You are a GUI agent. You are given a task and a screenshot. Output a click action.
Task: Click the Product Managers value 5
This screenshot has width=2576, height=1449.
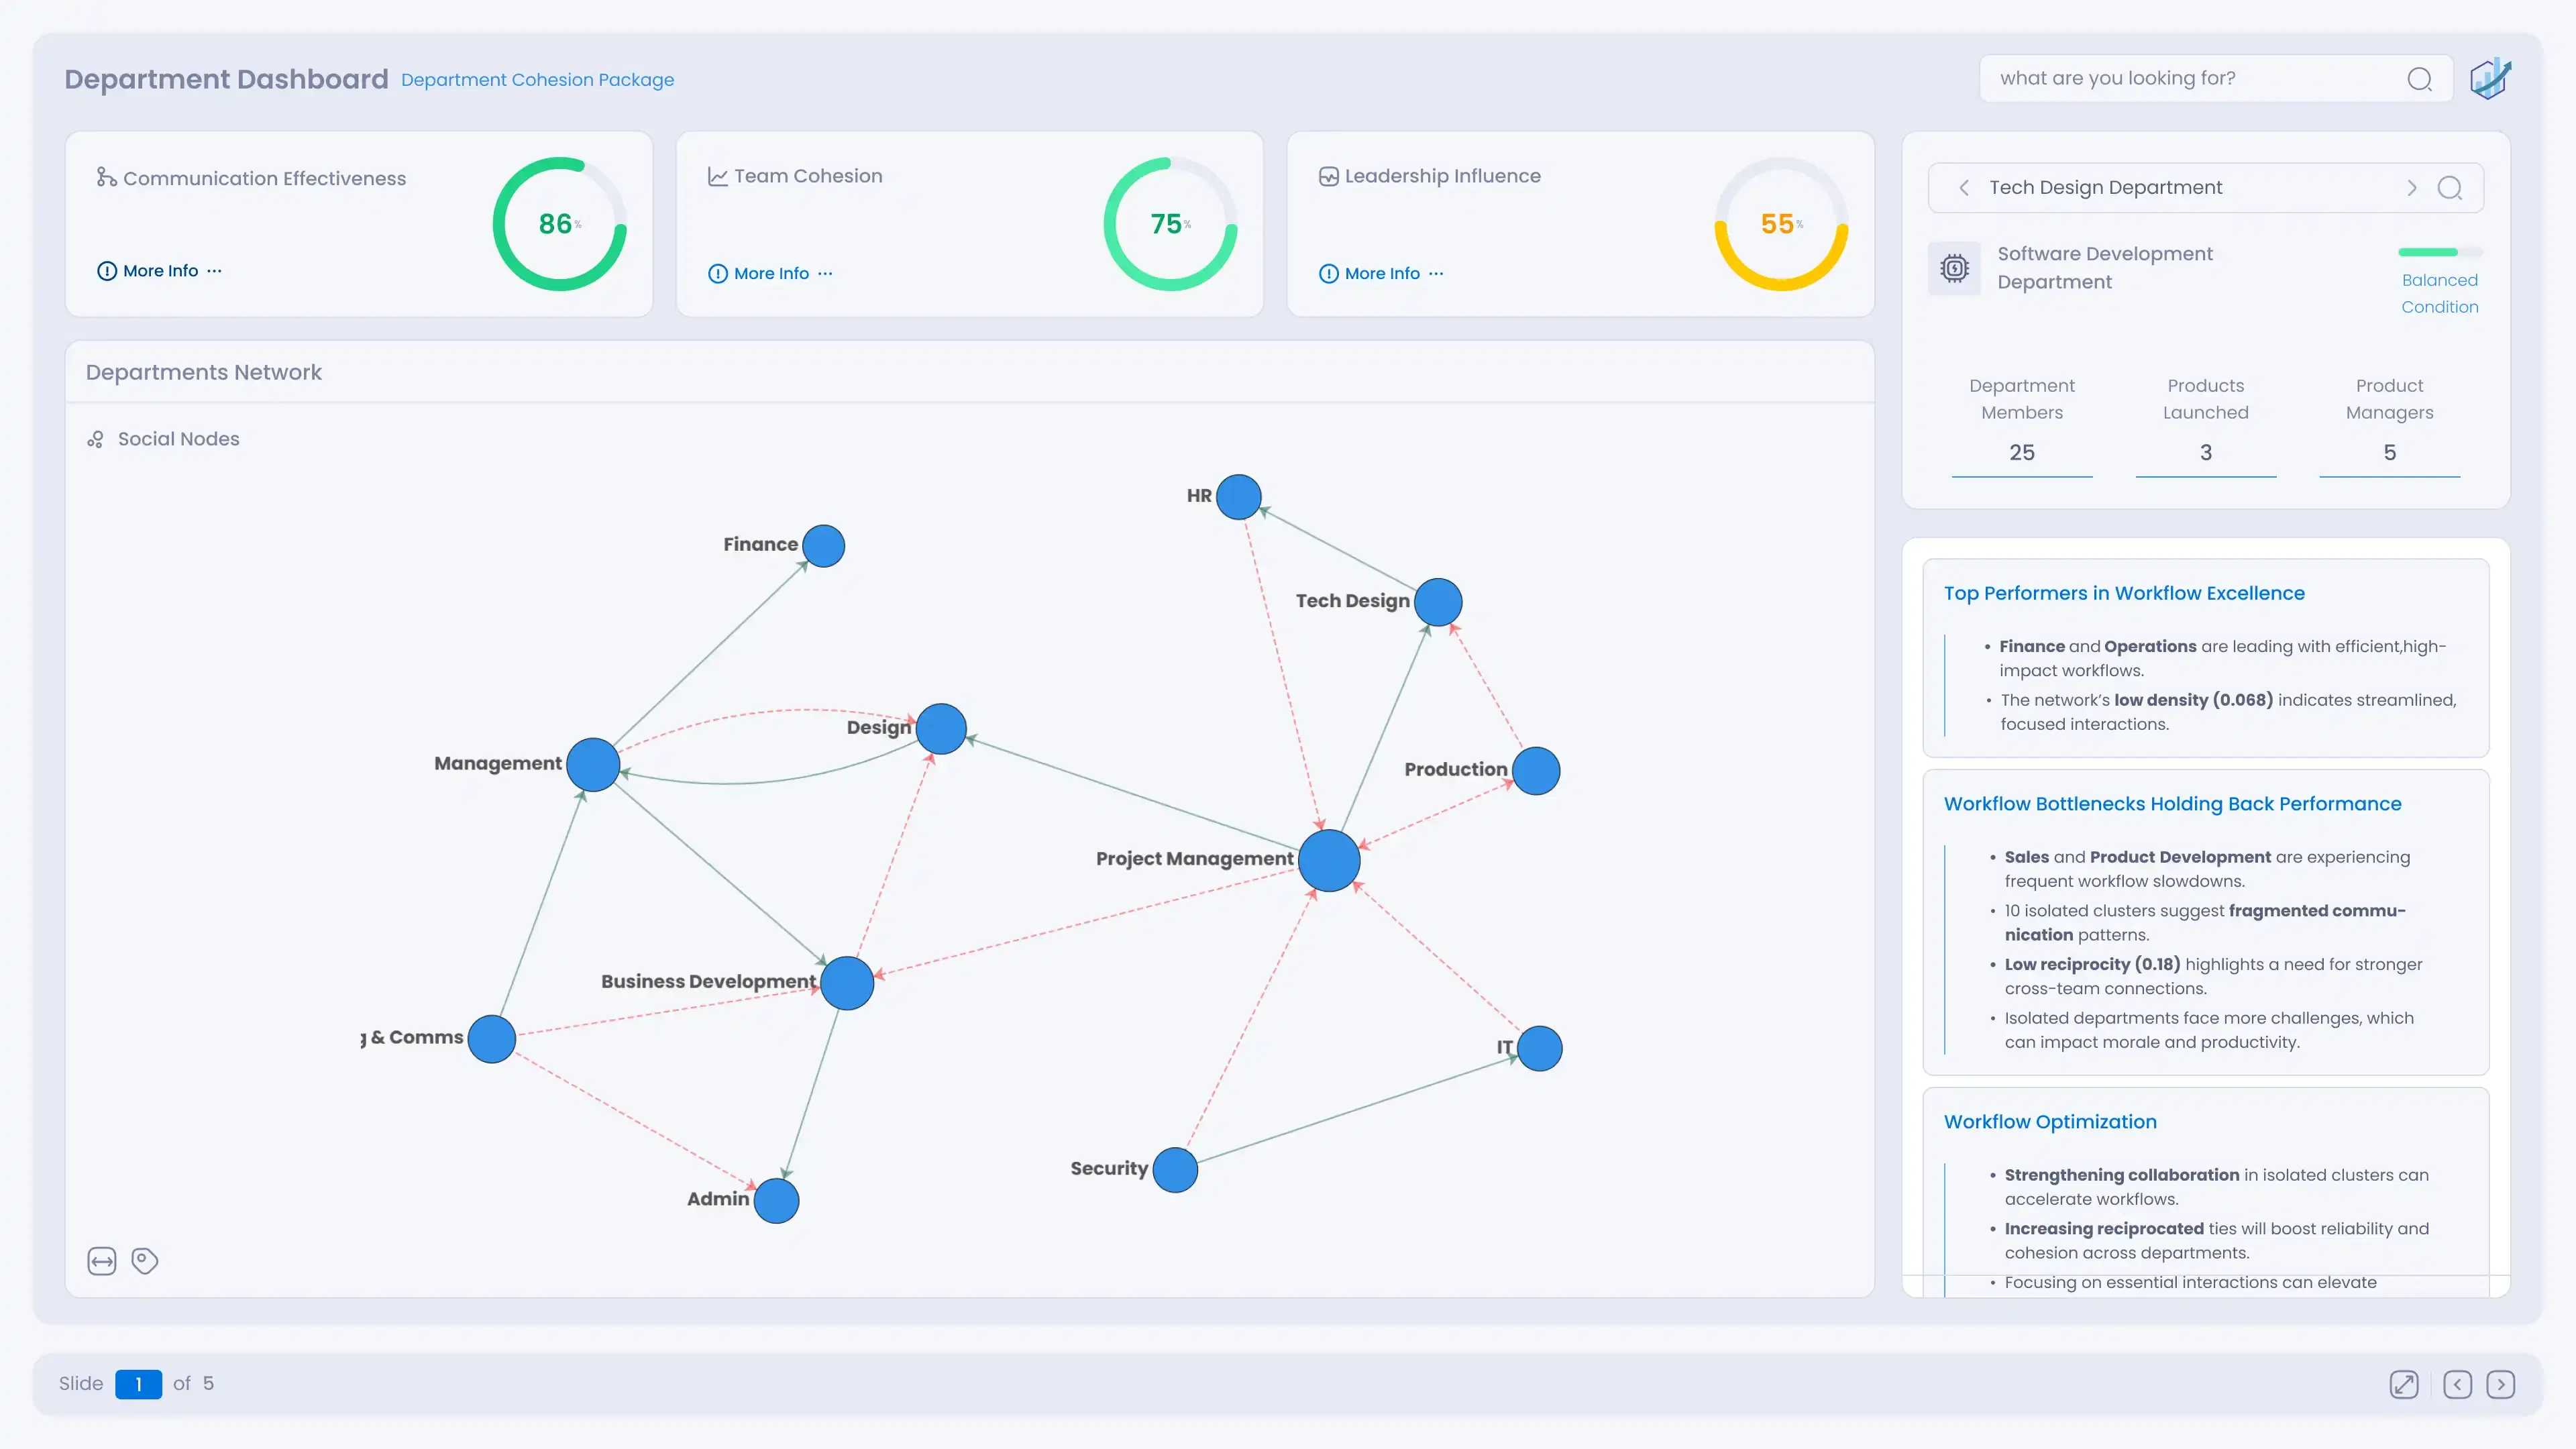(x=2390, y=453)
